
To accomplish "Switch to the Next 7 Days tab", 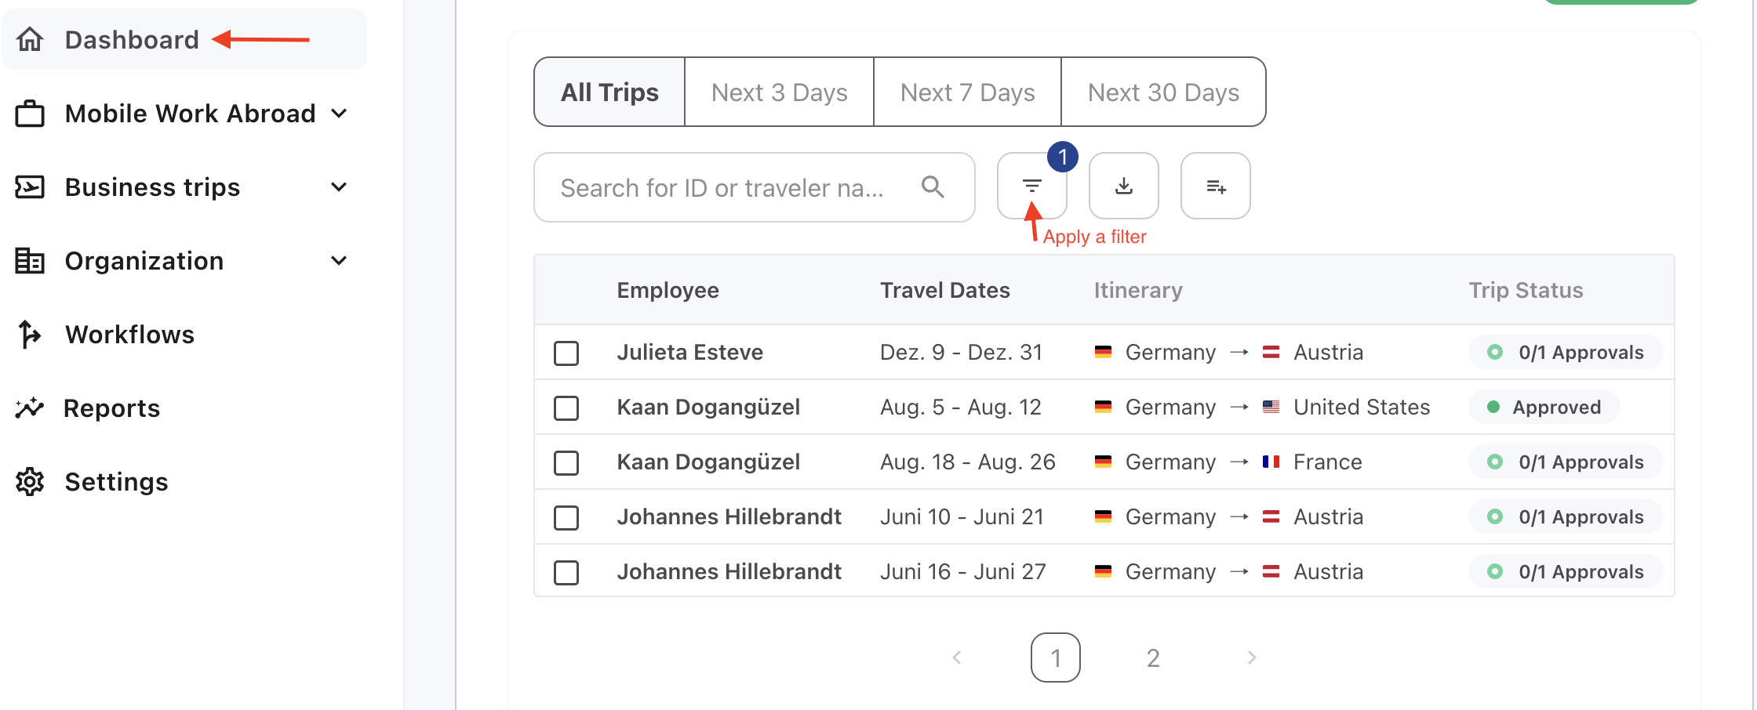I will (x=967, y=92).
